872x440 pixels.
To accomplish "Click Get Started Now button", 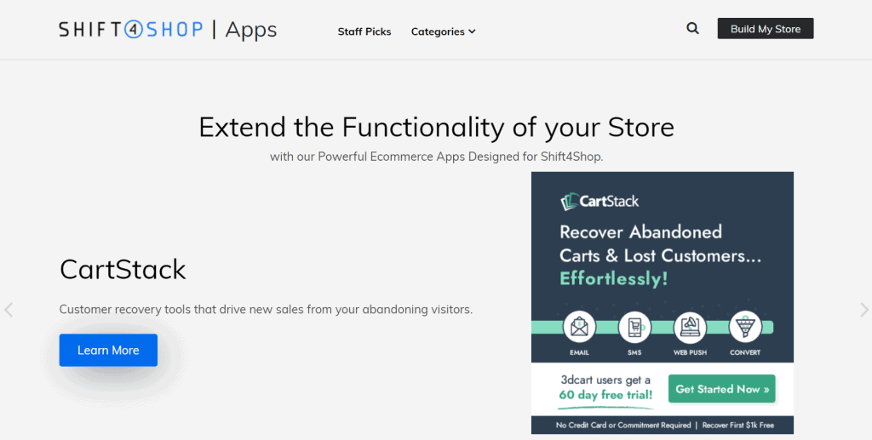I will (x=722, y=389).
